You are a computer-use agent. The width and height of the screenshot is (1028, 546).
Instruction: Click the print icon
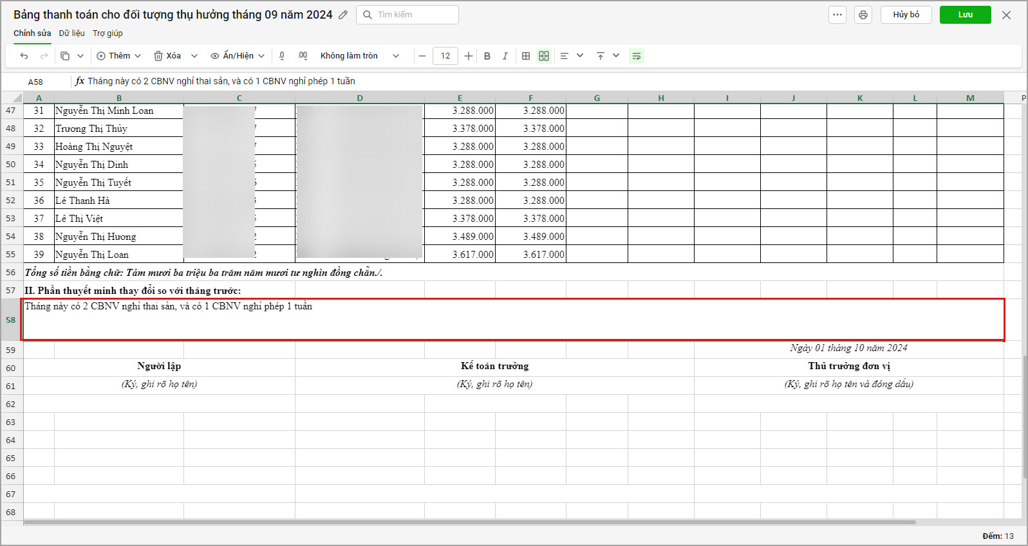pos(863,15)
